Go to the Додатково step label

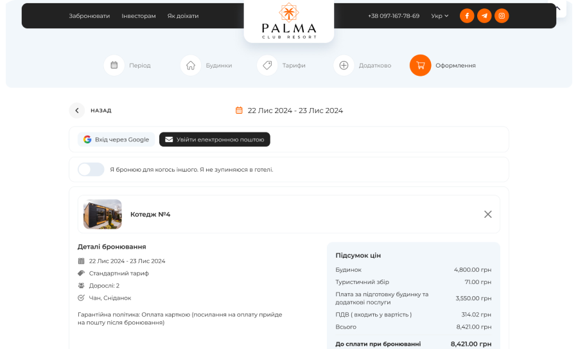[x=375, y=66]
